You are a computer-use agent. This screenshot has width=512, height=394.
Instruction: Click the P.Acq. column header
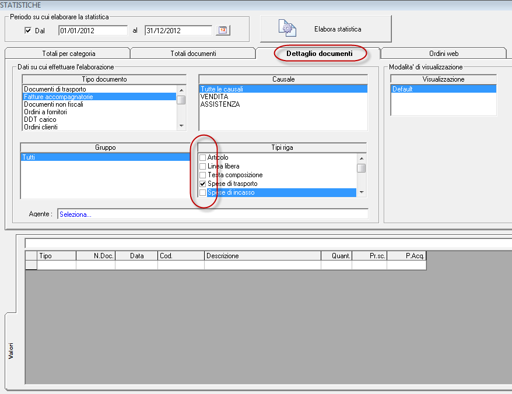[x=406, y=256]
